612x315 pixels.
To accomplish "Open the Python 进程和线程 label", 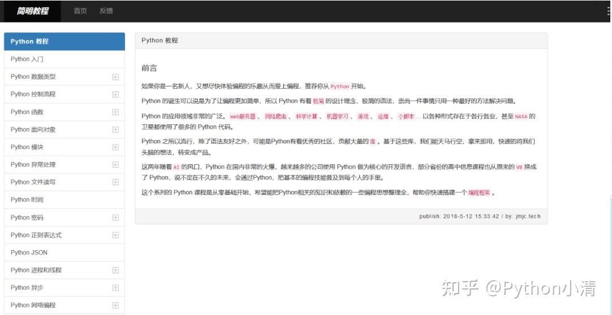I will (x=36, y=270).
